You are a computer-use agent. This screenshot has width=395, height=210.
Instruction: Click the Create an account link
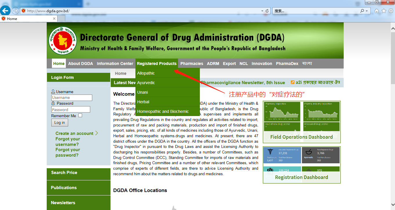pyautogui.click(x=75, y=133)
